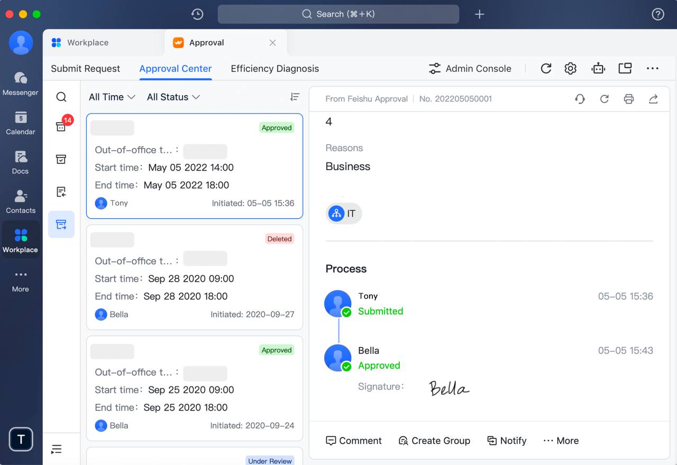This screenshot has height=465, width=677.
Task: Open the More actions menu at bottom
Action: coord(560,440)
